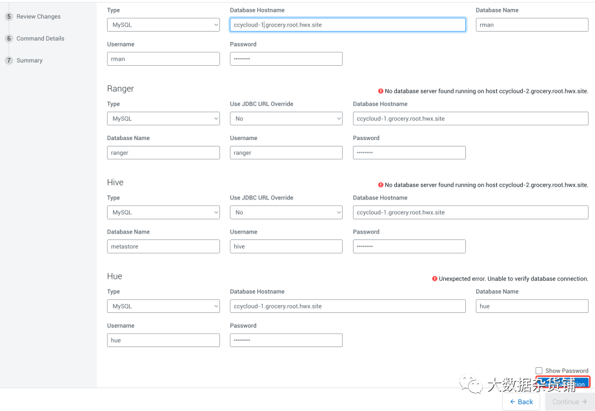Open the Hive database Type dropdown
Viewport: 595px width, 411px height.
pyautogui.click(x=163, y=212)
